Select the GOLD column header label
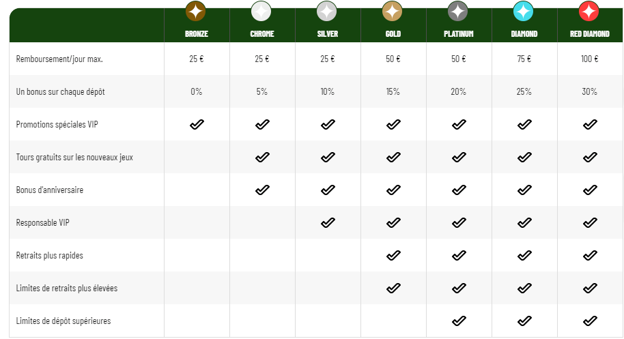The width and height of the screenshot is (624, 339). point(393,34)
